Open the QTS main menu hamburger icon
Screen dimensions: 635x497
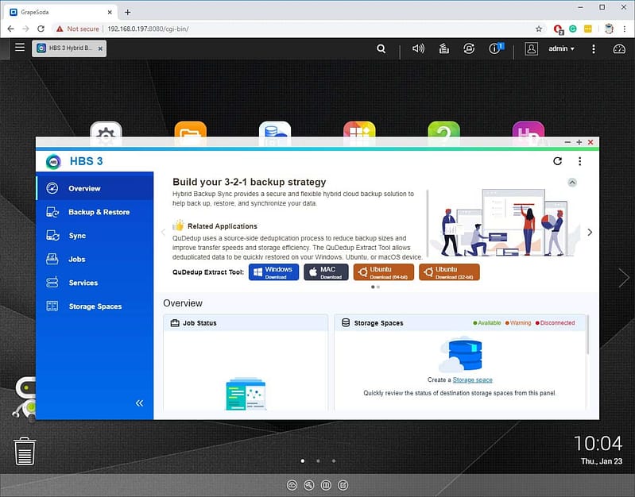coord(20,48)
